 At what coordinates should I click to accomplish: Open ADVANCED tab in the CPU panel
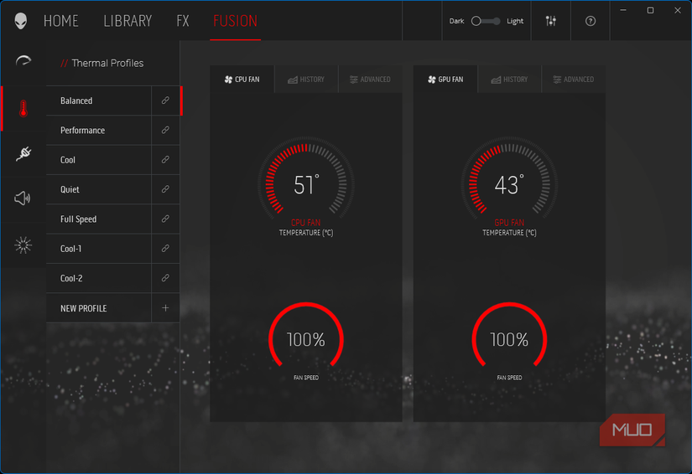[x=370, y=80]
